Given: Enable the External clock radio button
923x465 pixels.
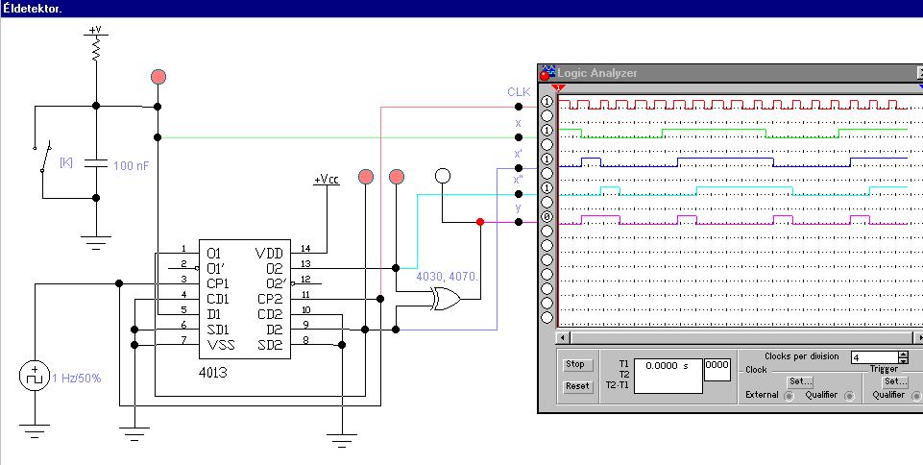Looking at the screenshot, I should (789, 396).
